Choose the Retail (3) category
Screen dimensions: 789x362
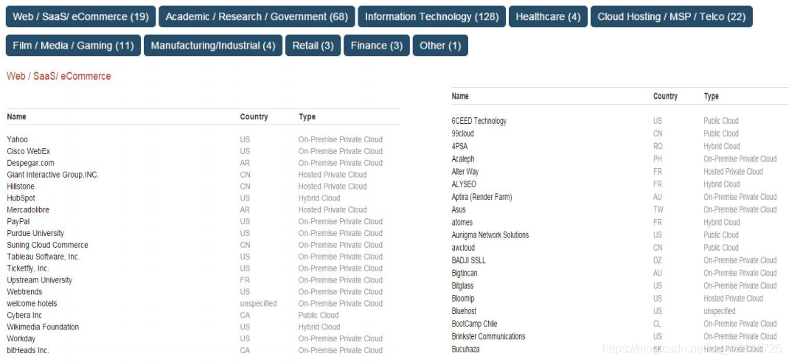(313, 45)
